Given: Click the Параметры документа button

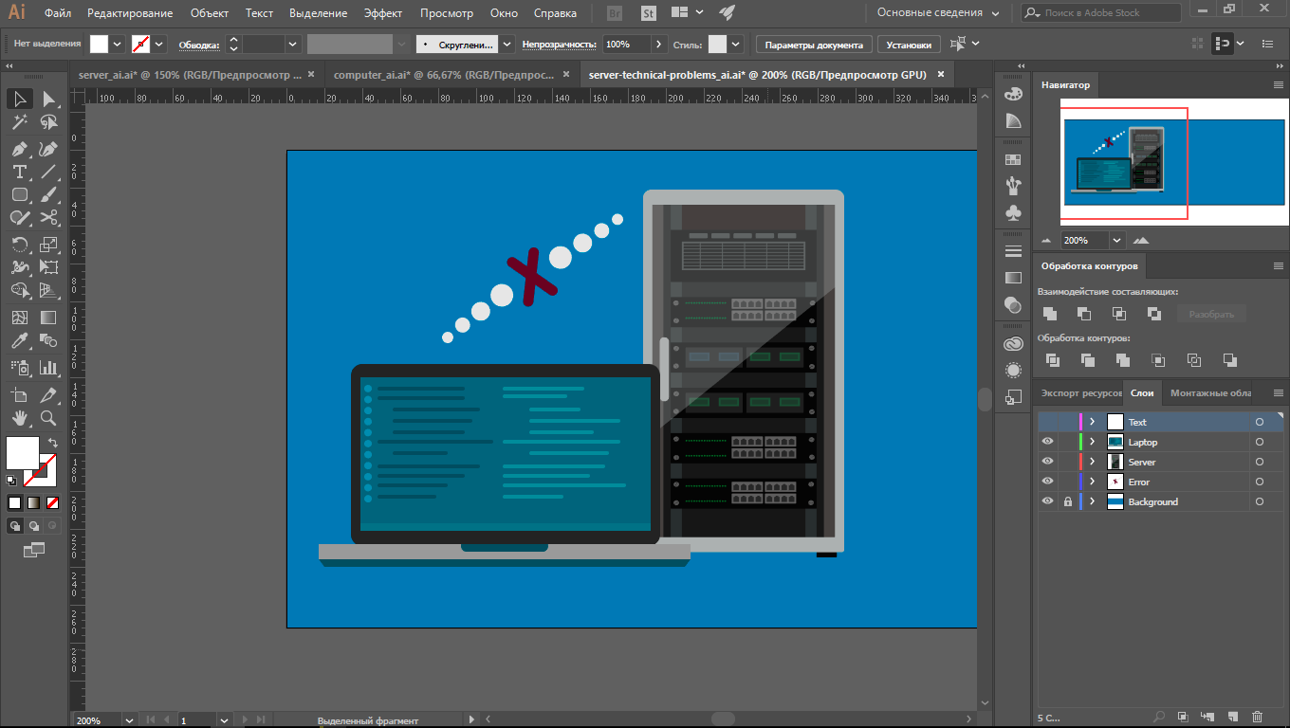Looking at the screenshot, I should point(813,45).
